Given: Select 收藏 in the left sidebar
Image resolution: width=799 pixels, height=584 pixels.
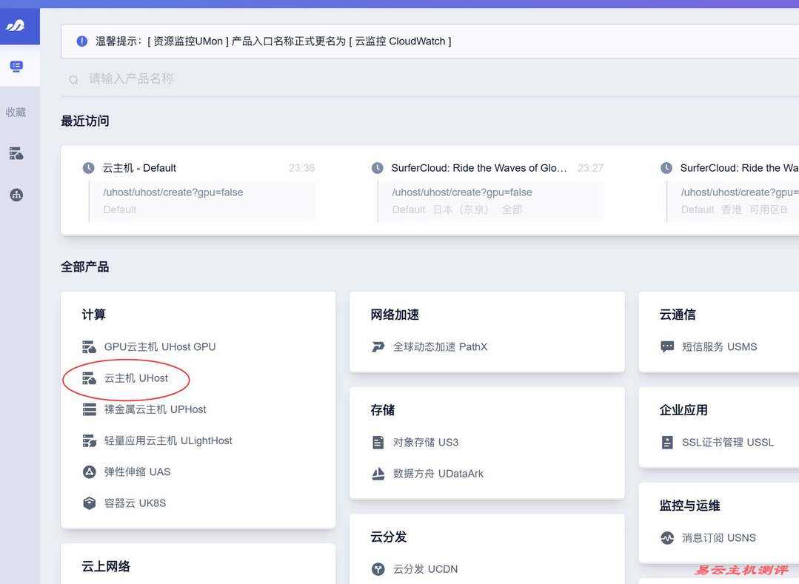Looking at the screenshot, I should [16, 112].
